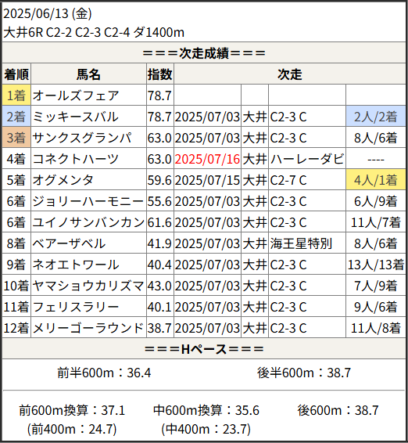This screenshot has width=408, height=443.
Task: Click the 着順 column header
Action: tap(16, 74)
